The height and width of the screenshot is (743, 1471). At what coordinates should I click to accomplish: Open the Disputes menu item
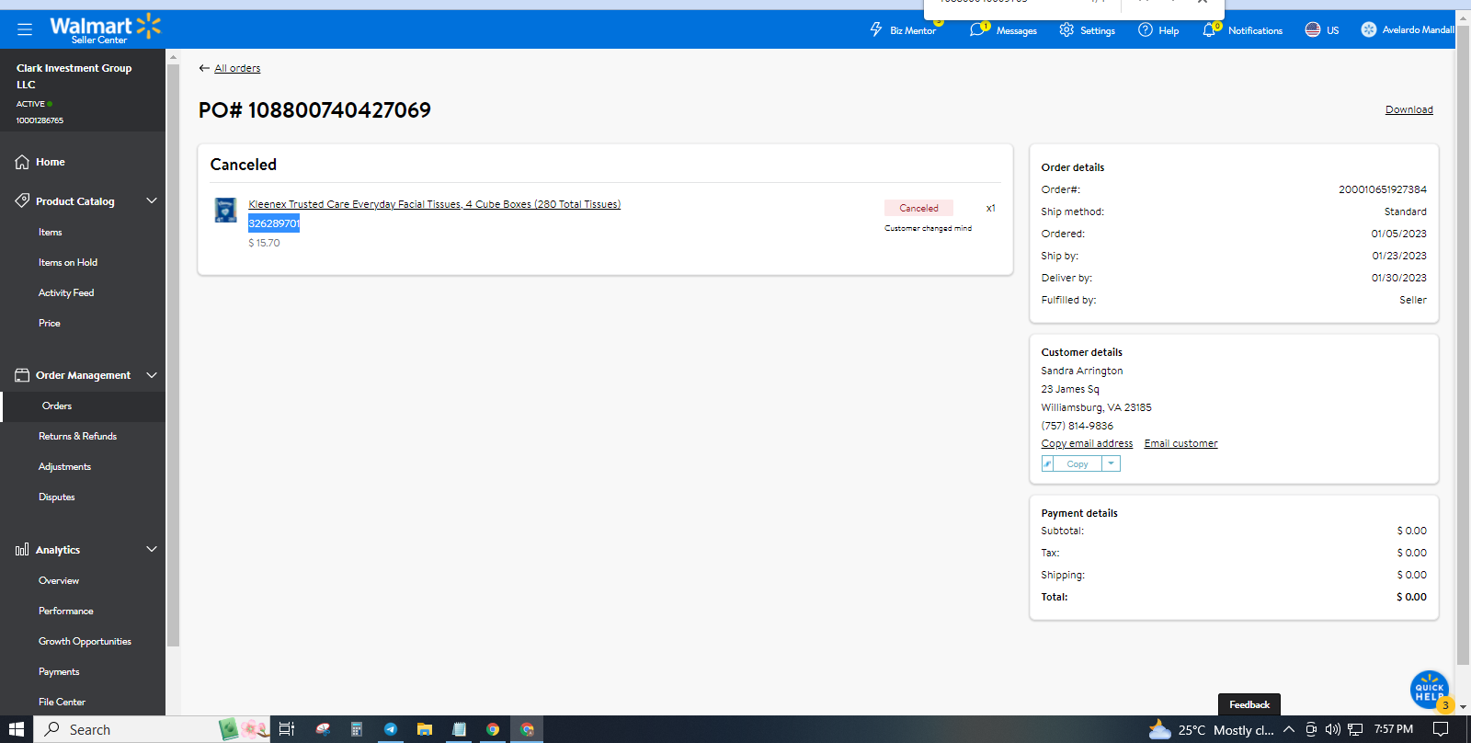[57, 497]
